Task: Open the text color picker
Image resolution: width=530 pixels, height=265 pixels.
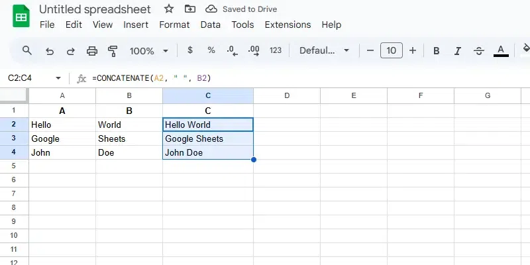Action: [501, 50]
